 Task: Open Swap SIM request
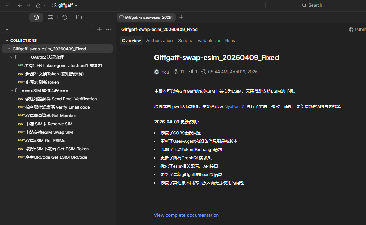click(46, 132)
